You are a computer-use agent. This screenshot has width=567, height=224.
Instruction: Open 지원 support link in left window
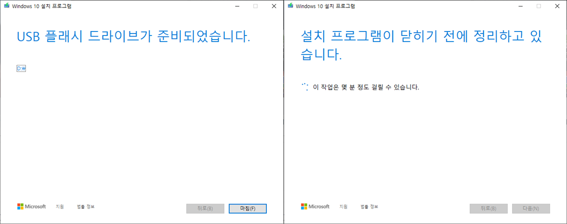[59, 206]
